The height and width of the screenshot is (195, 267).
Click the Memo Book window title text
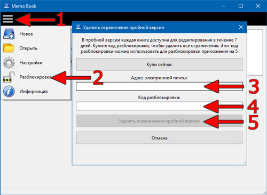[24, 6]
